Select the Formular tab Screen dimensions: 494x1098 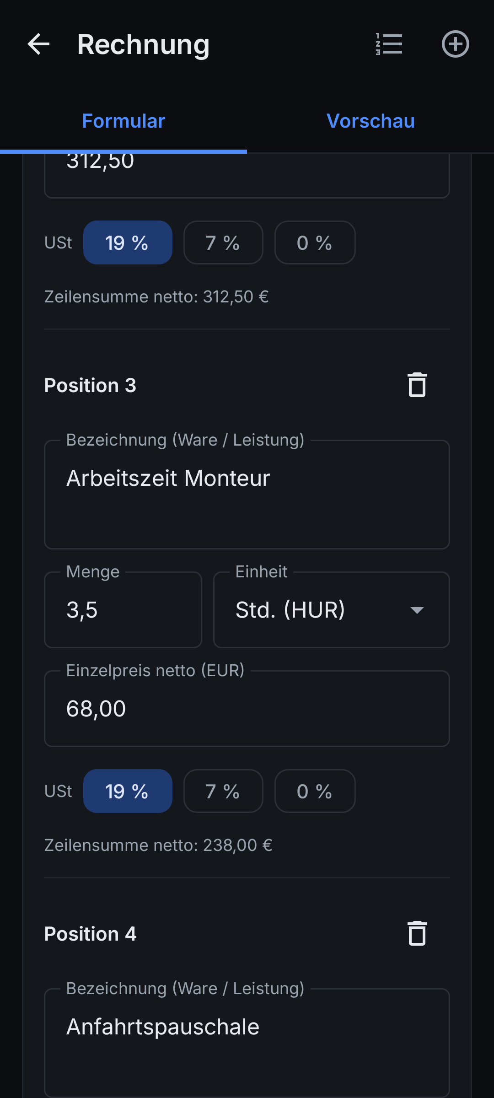click(x=123, y=121)
